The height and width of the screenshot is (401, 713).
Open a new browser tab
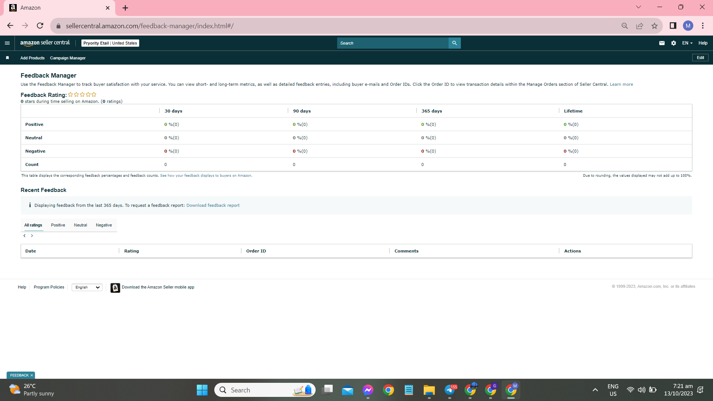[125, 8]
